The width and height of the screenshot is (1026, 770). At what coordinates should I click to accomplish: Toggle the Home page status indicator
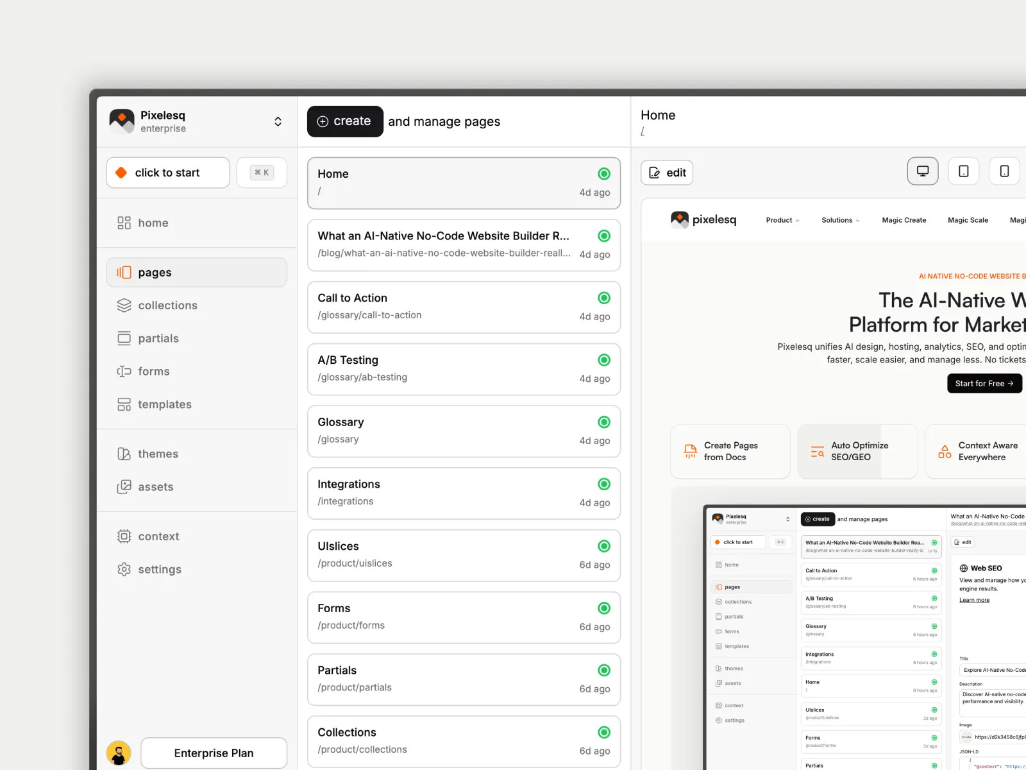coord(603,173)
